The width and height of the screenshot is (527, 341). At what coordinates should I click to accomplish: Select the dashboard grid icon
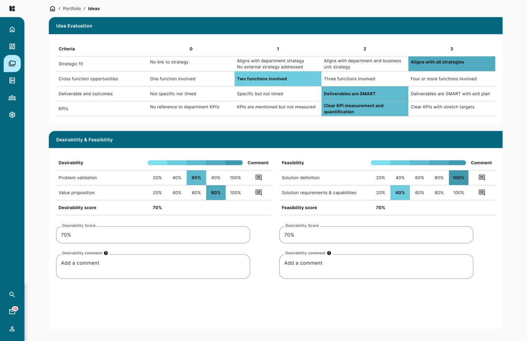pos(12,46)
